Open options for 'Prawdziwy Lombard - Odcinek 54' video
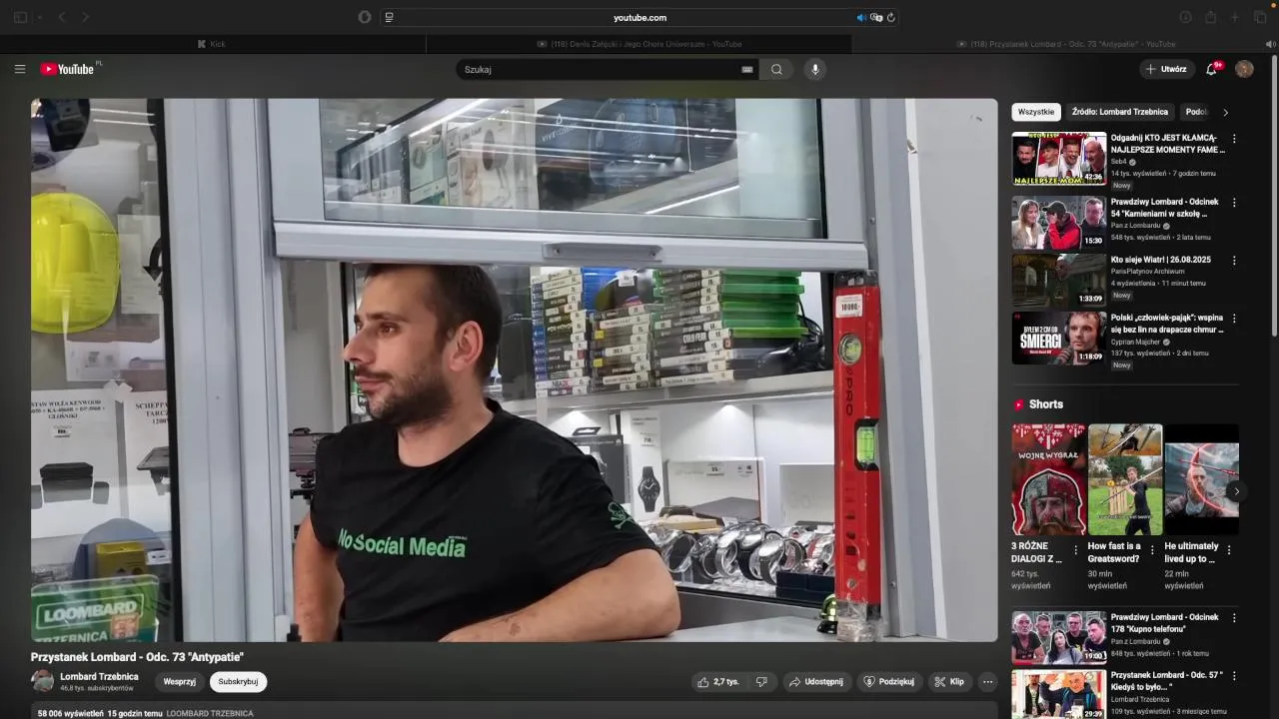This screenshot has width=1279, height=719. tap(1234, 202)
